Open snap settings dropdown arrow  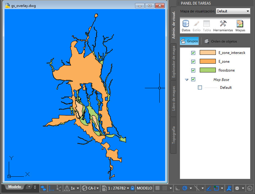[171, 188]
